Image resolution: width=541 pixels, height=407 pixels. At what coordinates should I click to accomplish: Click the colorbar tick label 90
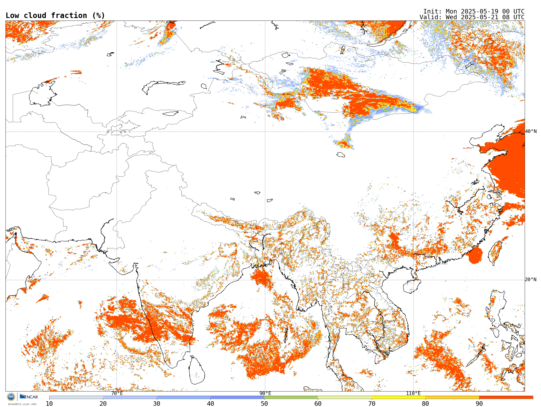[x=479, y=404]
